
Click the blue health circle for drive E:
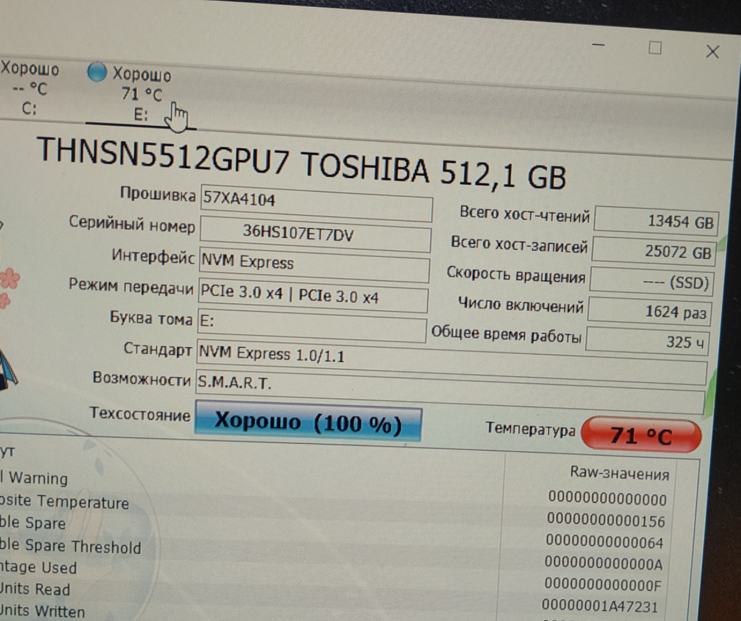97,72
